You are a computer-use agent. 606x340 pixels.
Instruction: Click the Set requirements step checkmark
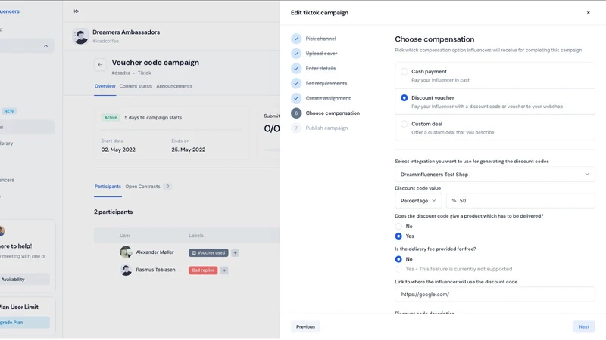pyautogui.click(x=296, y=83)
